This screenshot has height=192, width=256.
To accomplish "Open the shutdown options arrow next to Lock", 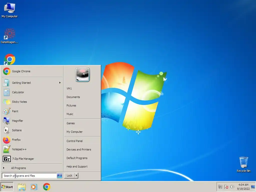I will coord(76,175).
